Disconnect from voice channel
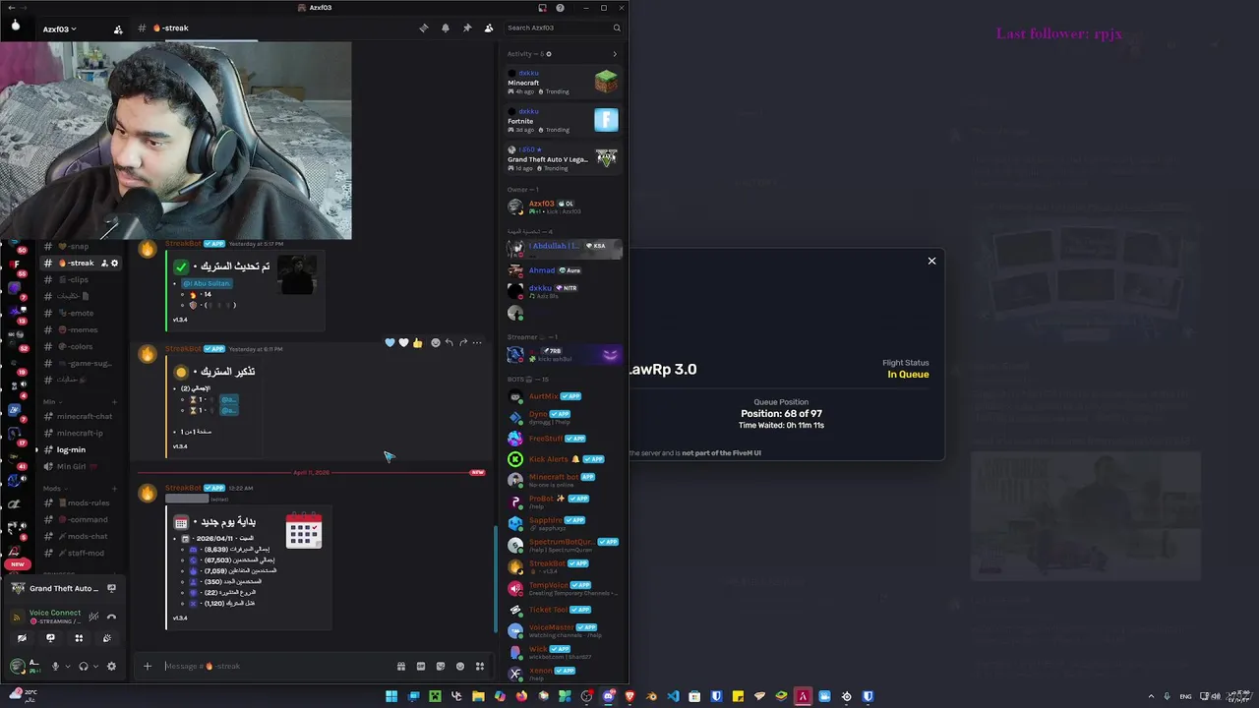Image resolution: width=1259 pixels, height=708 pixels. click(x=111, y=617)
